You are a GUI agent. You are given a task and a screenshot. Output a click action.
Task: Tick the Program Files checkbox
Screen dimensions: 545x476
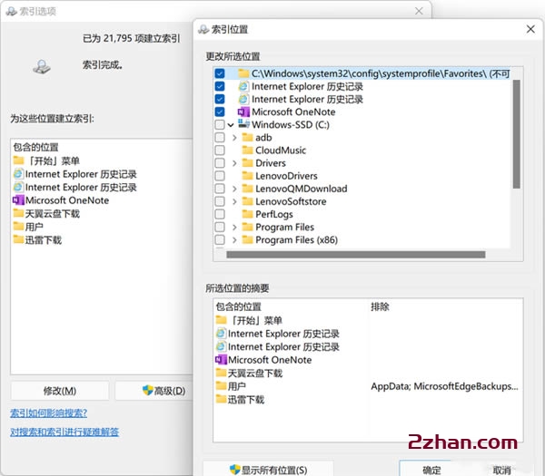click(x=220, y=227)
